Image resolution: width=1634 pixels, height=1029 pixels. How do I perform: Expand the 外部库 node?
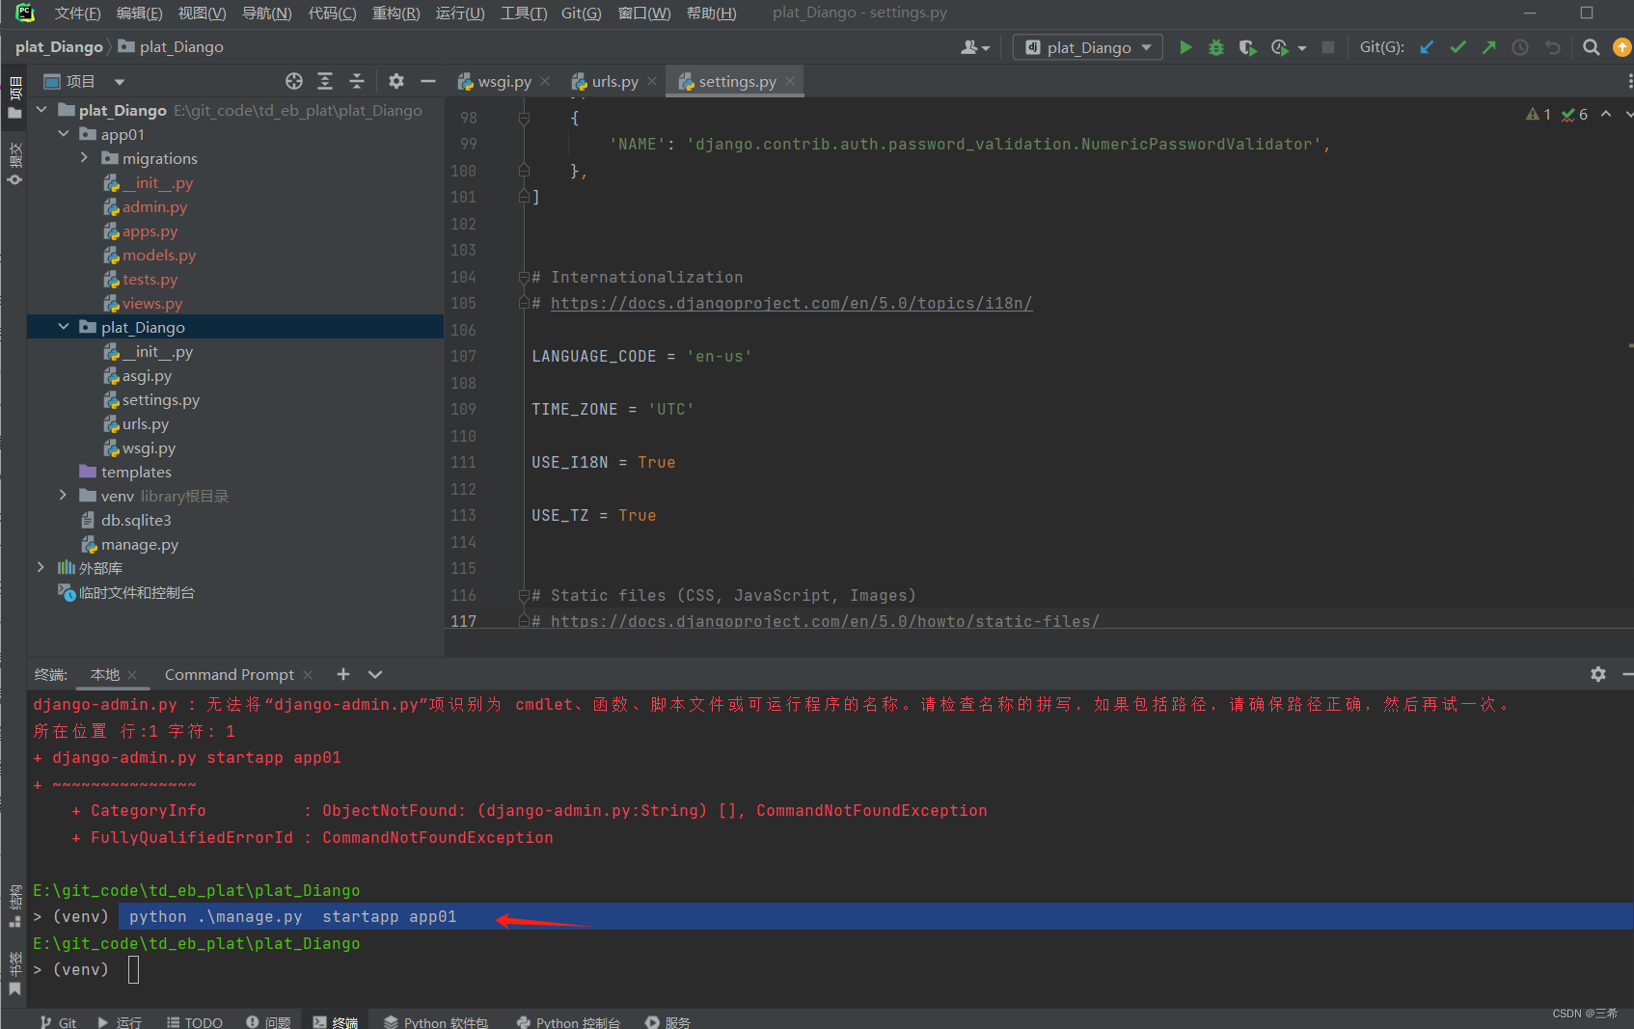coord(41,568)
